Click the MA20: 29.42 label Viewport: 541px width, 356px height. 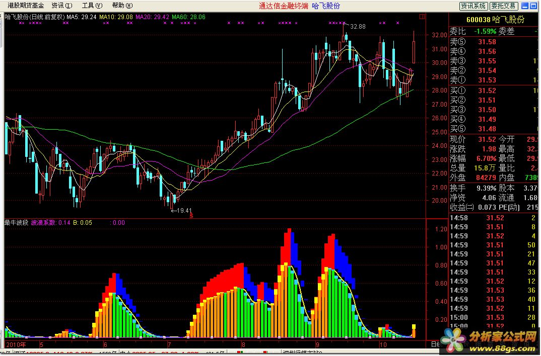[153, 17]
